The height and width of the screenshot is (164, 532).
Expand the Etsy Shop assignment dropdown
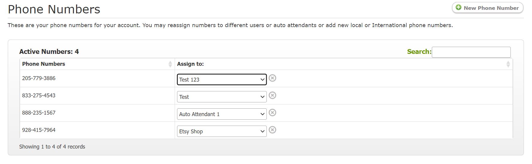click(222, 131)
